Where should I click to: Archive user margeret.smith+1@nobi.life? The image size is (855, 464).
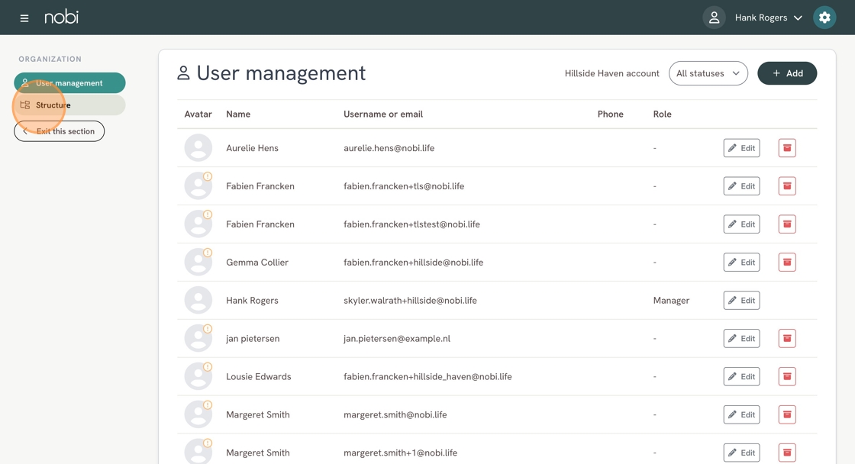(787, 453)
